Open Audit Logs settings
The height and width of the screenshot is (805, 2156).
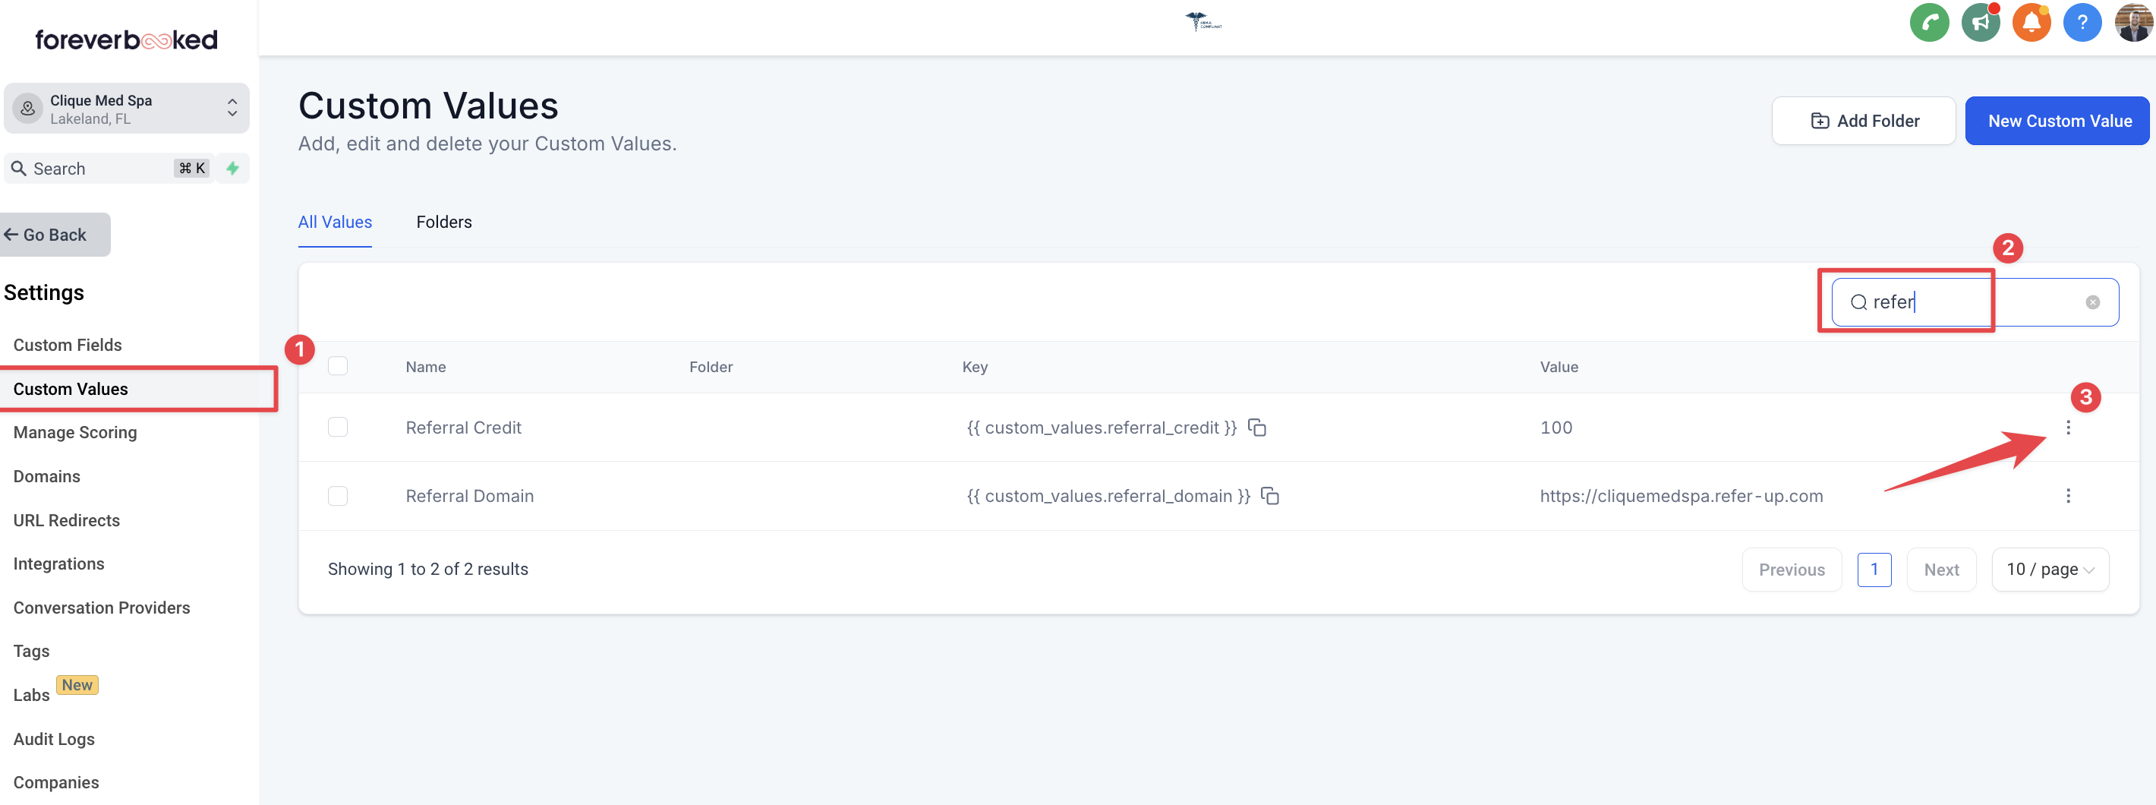[55, 739]
